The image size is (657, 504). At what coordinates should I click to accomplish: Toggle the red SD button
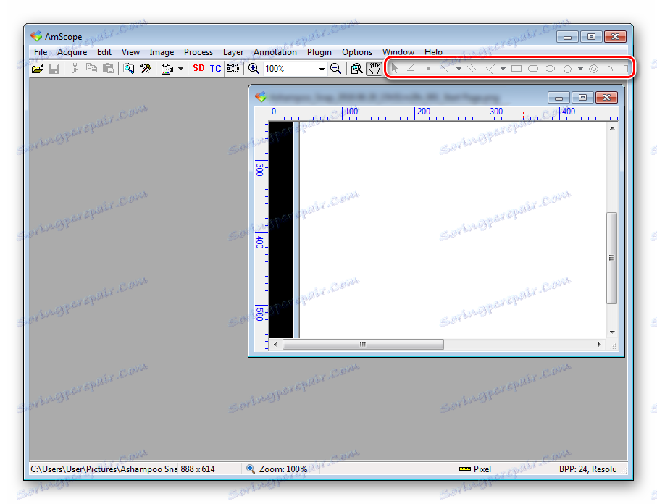(x=198, y=68)
